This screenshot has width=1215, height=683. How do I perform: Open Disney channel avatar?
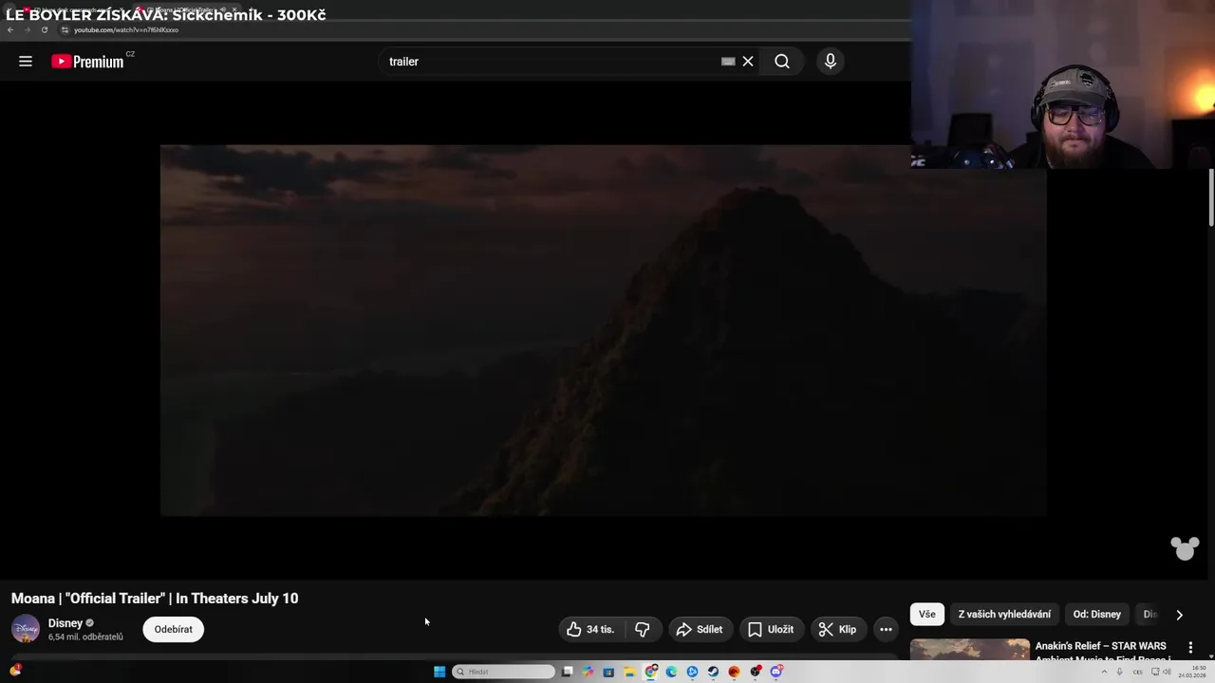(26, 629)
